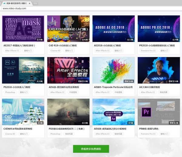The height and width of the screenshot is (157, 182).
Task: Click 高级拓展 tag under AK大神 course
Action: (x=163, y=92)
